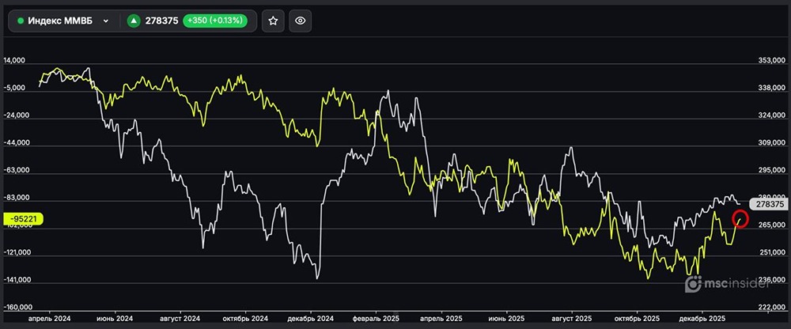Click the 353,000 right axis value
Image resolution: width=791 pixels, height=329 pixels.
point(770,61)
